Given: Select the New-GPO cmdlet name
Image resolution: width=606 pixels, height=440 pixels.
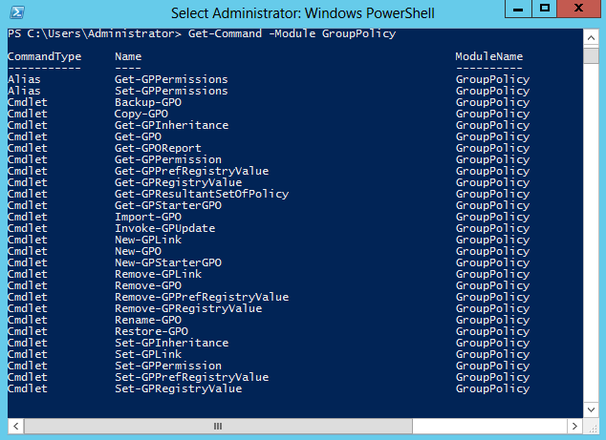Looking at the screenshot, I should click(138, 251).
